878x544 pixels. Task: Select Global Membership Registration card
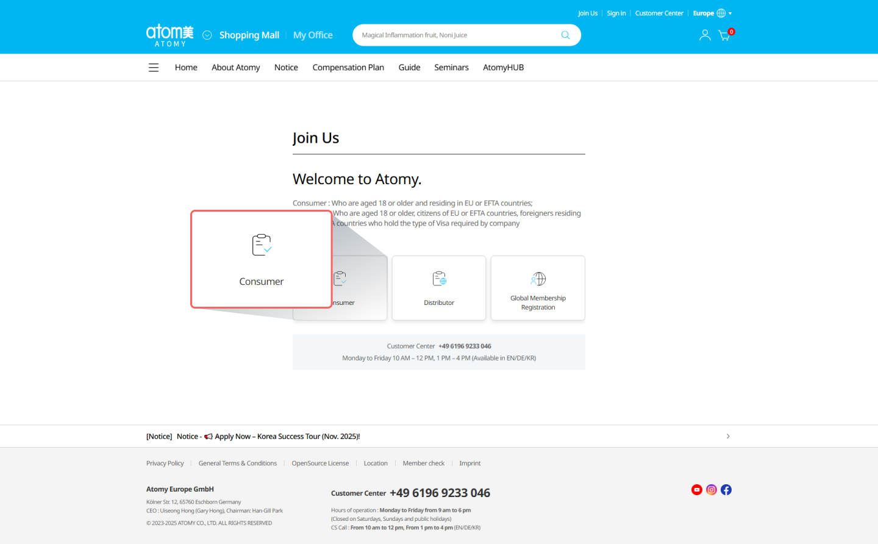[x=538, y=288]
